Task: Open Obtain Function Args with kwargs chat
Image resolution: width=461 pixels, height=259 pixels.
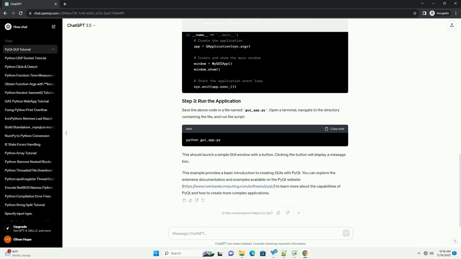Action: pos(31,84)
